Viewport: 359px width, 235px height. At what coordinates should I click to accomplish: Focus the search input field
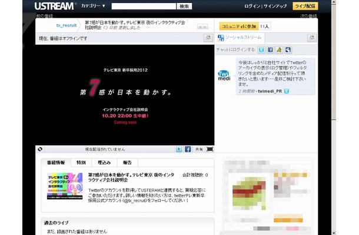pyautogui.click(x=144, y=6)
